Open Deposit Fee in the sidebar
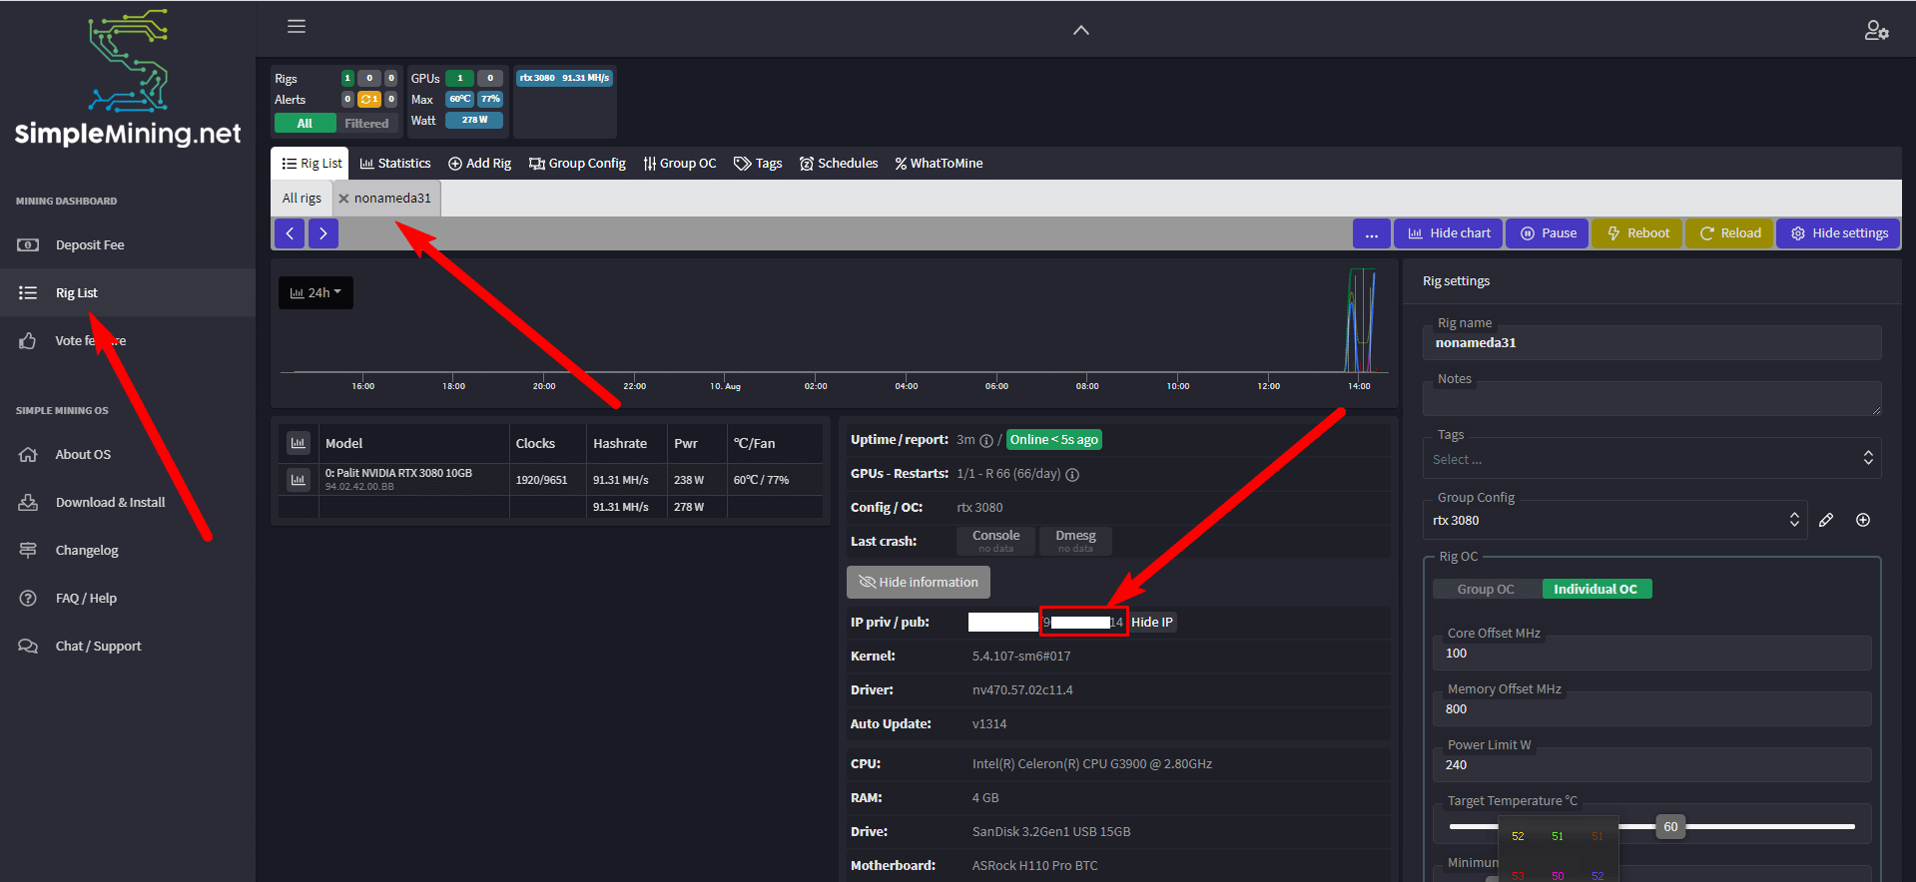Image resolution: width=1916 pixels, height=882 pixels. 90,245
